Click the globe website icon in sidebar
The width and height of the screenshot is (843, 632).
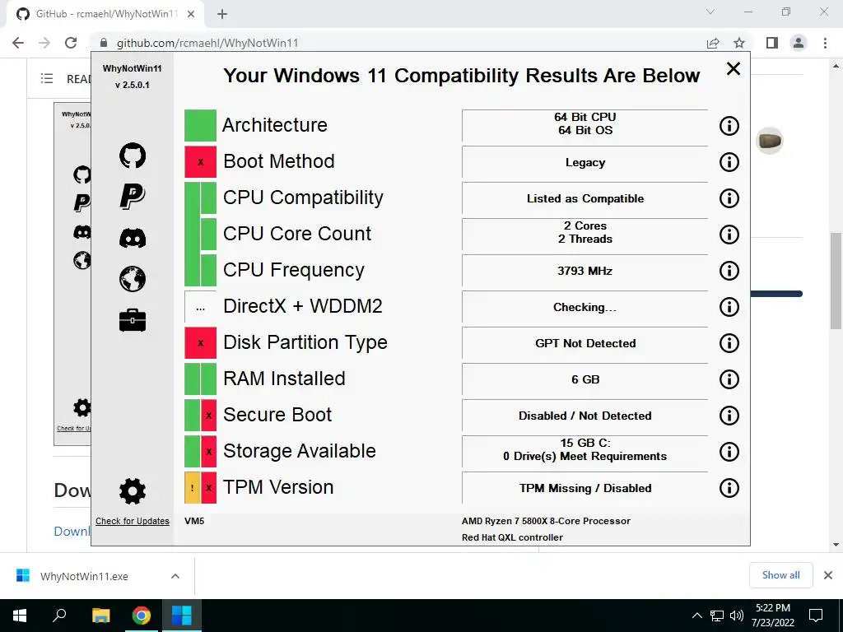133,279
